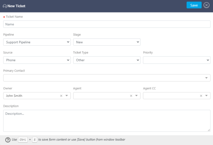Open the empty Priority dropdown

(x=176, y=60)
